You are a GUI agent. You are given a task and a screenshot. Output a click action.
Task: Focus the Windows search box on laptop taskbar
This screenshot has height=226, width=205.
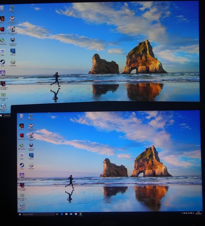pyautogui.click(x=38, y=214)
